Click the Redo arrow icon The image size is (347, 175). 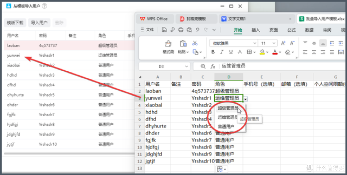(206, 30)
